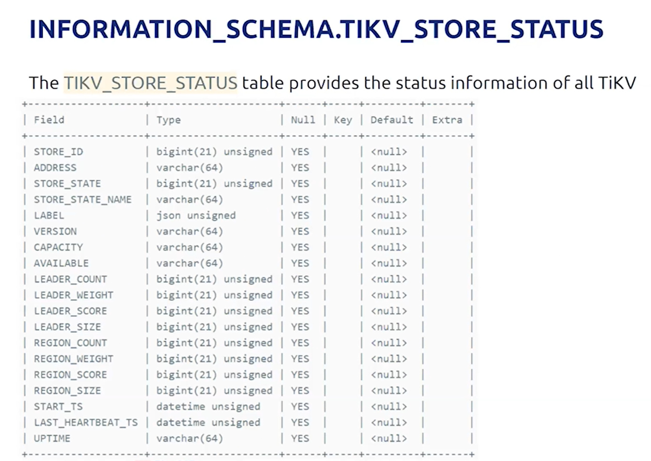651x461 pixels.
Task: Select the STORE_STATE field name
Action: pos(67,184)
